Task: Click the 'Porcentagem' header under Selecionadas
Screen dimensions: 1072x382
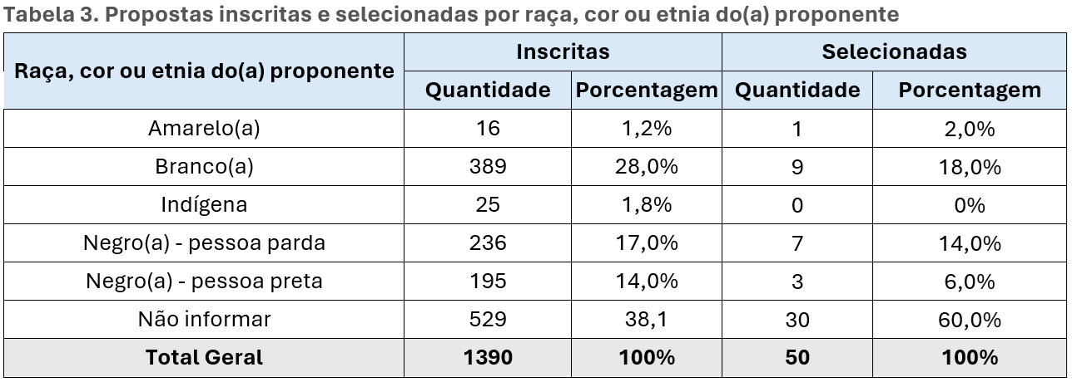Action: (x=970, y=91)
